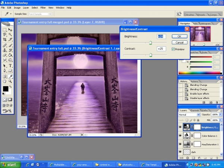The width and height of the screenshot is (224, 168).
Task: Select the Eyedropper tool in toolbox
Action: point(10,77)
